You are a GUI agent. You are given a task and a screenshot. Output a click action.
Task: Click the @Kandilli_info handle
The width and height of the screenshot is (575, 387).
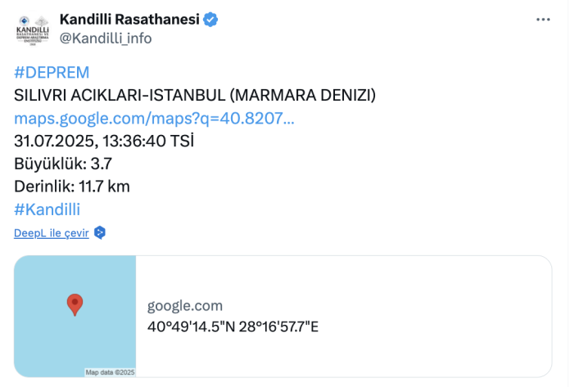pos(105,38)
